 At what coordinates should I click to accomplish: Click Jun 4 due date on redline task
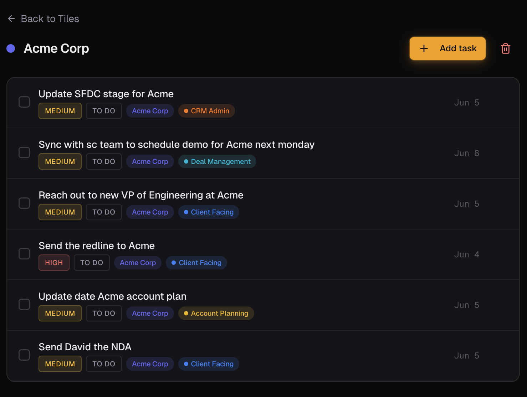466,254
